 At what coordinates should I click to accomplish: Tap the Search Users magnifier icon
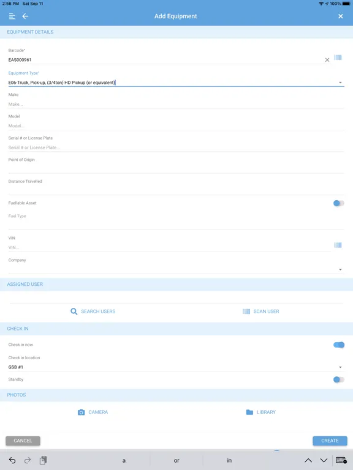pos(74,311)
